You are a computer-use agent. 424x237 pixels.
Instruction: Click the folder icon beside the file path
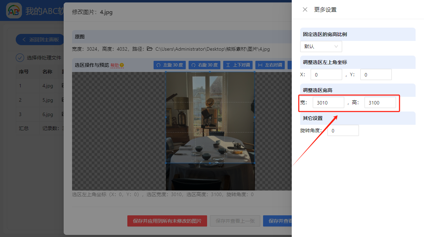150,49
